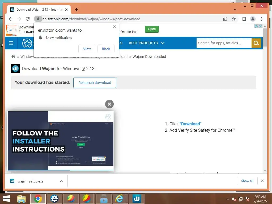Click Show all downloads
The image size is (272, 204).
[x=247, y=181]
